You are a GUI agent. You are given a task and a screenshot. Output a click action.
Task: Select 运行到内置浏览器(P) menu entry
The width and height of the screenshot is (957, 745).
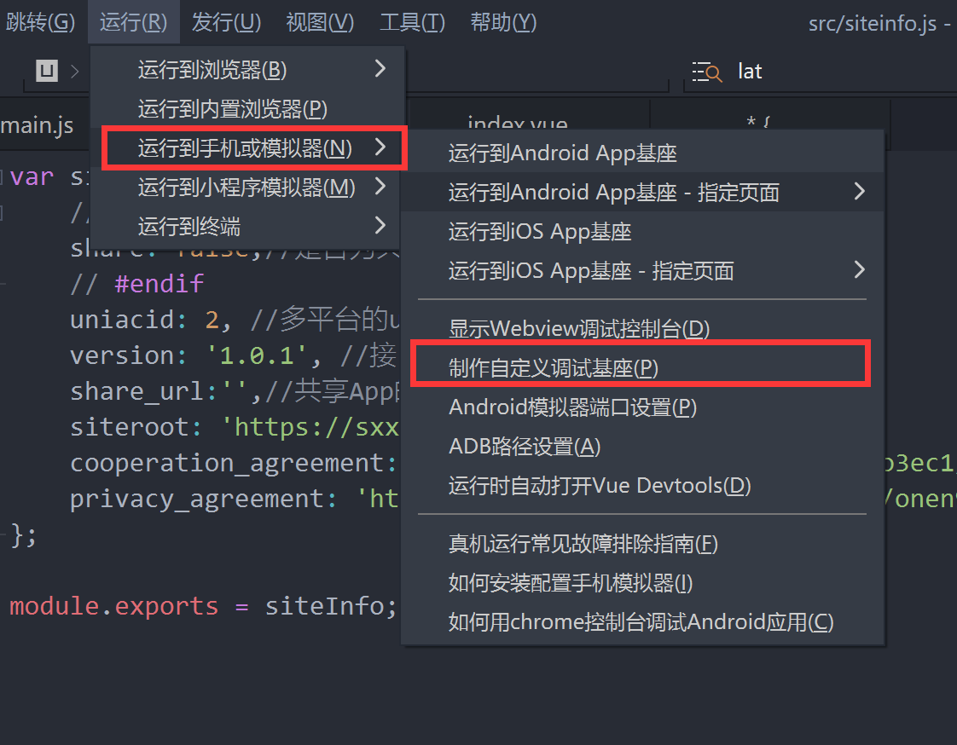[233, 109]
